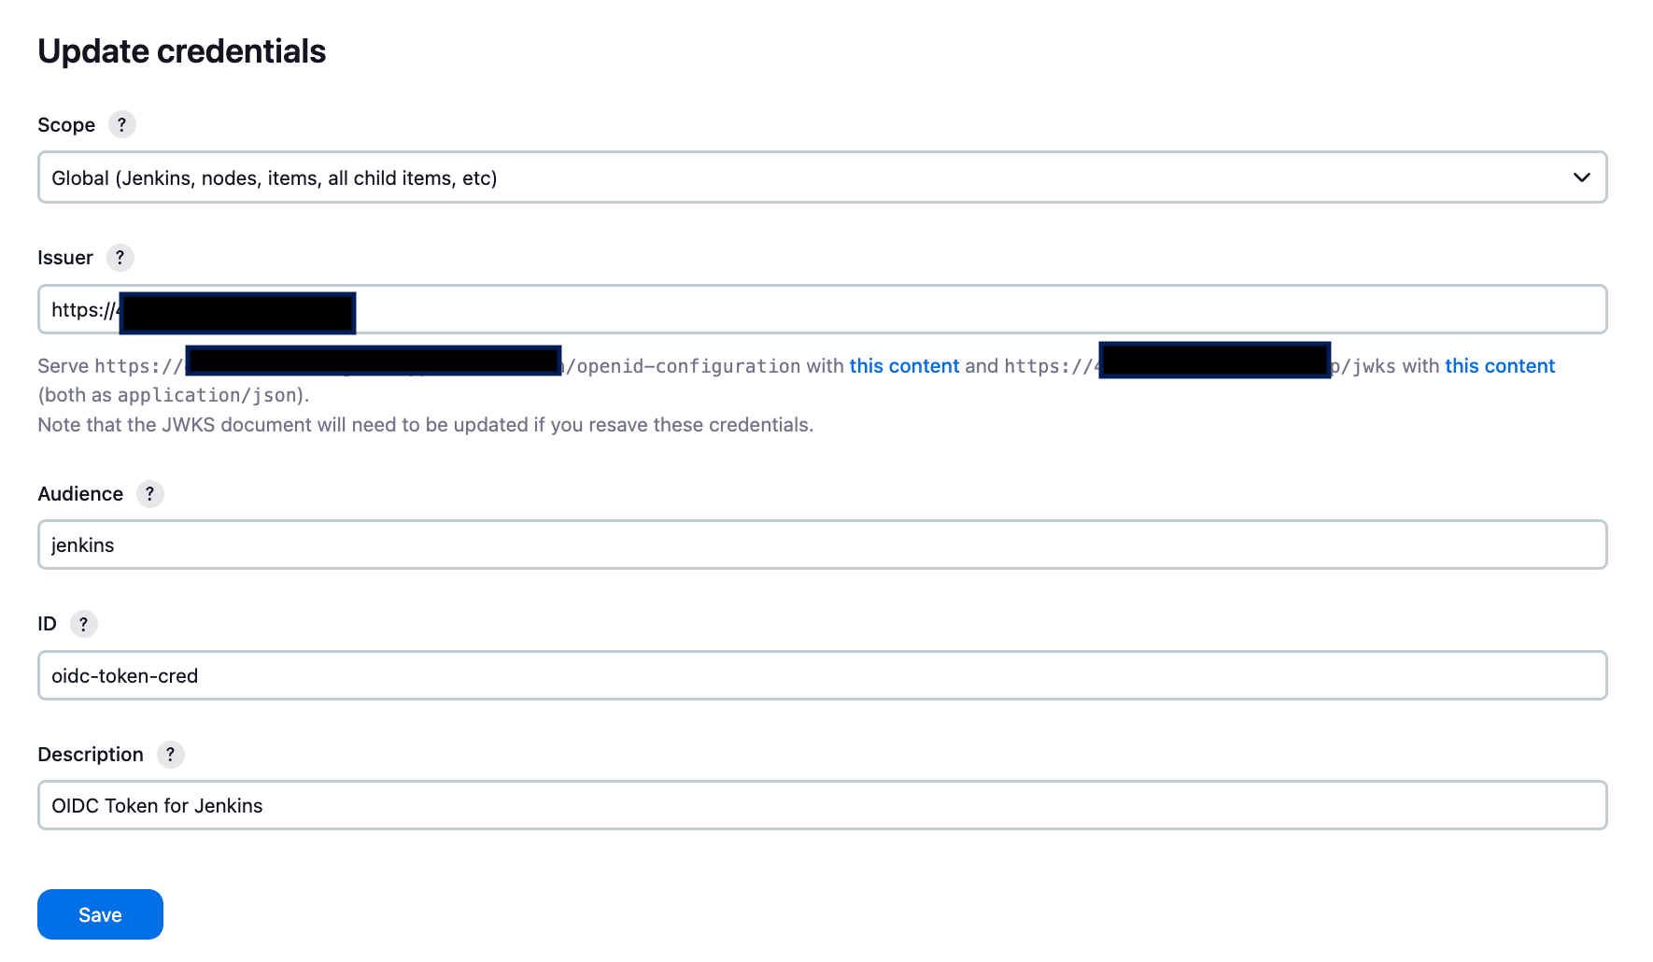Screen dimensions: 1653x962
Task: Click the Update credentials heading
Action: click(x=182, y=51)
